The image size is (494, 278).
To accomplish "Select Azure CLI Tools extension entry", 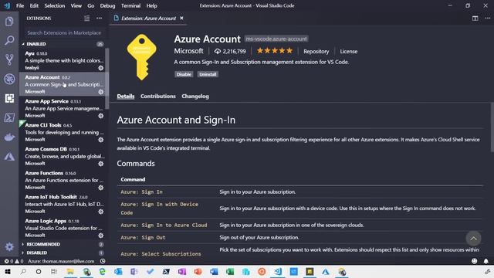I will 63,132.
